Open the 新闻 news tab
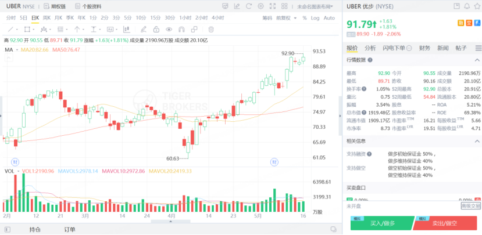 [x=443, y=48]
